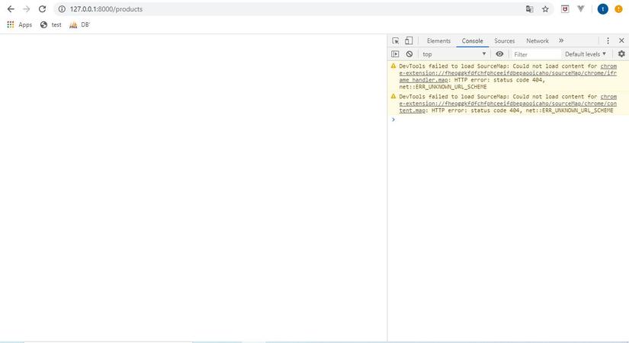Switch to the Sources tab
Viewport: 629px width, 343px height.
click(x=504, y=41)
